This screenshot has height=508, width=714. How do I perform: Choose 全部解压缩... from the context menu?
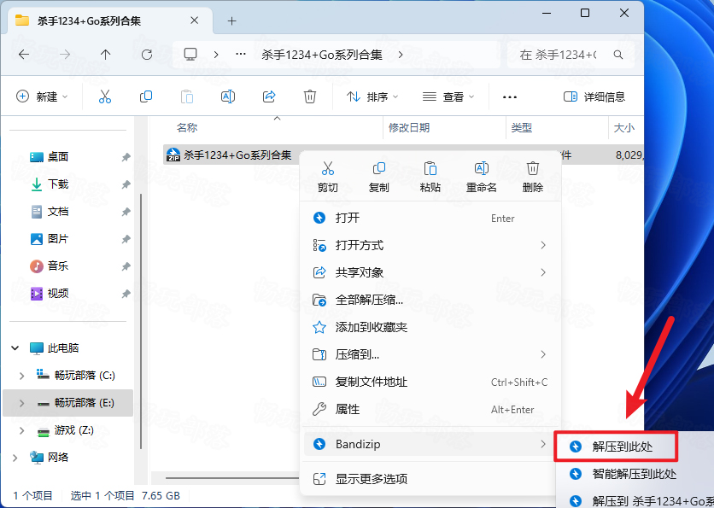point(430,300)
